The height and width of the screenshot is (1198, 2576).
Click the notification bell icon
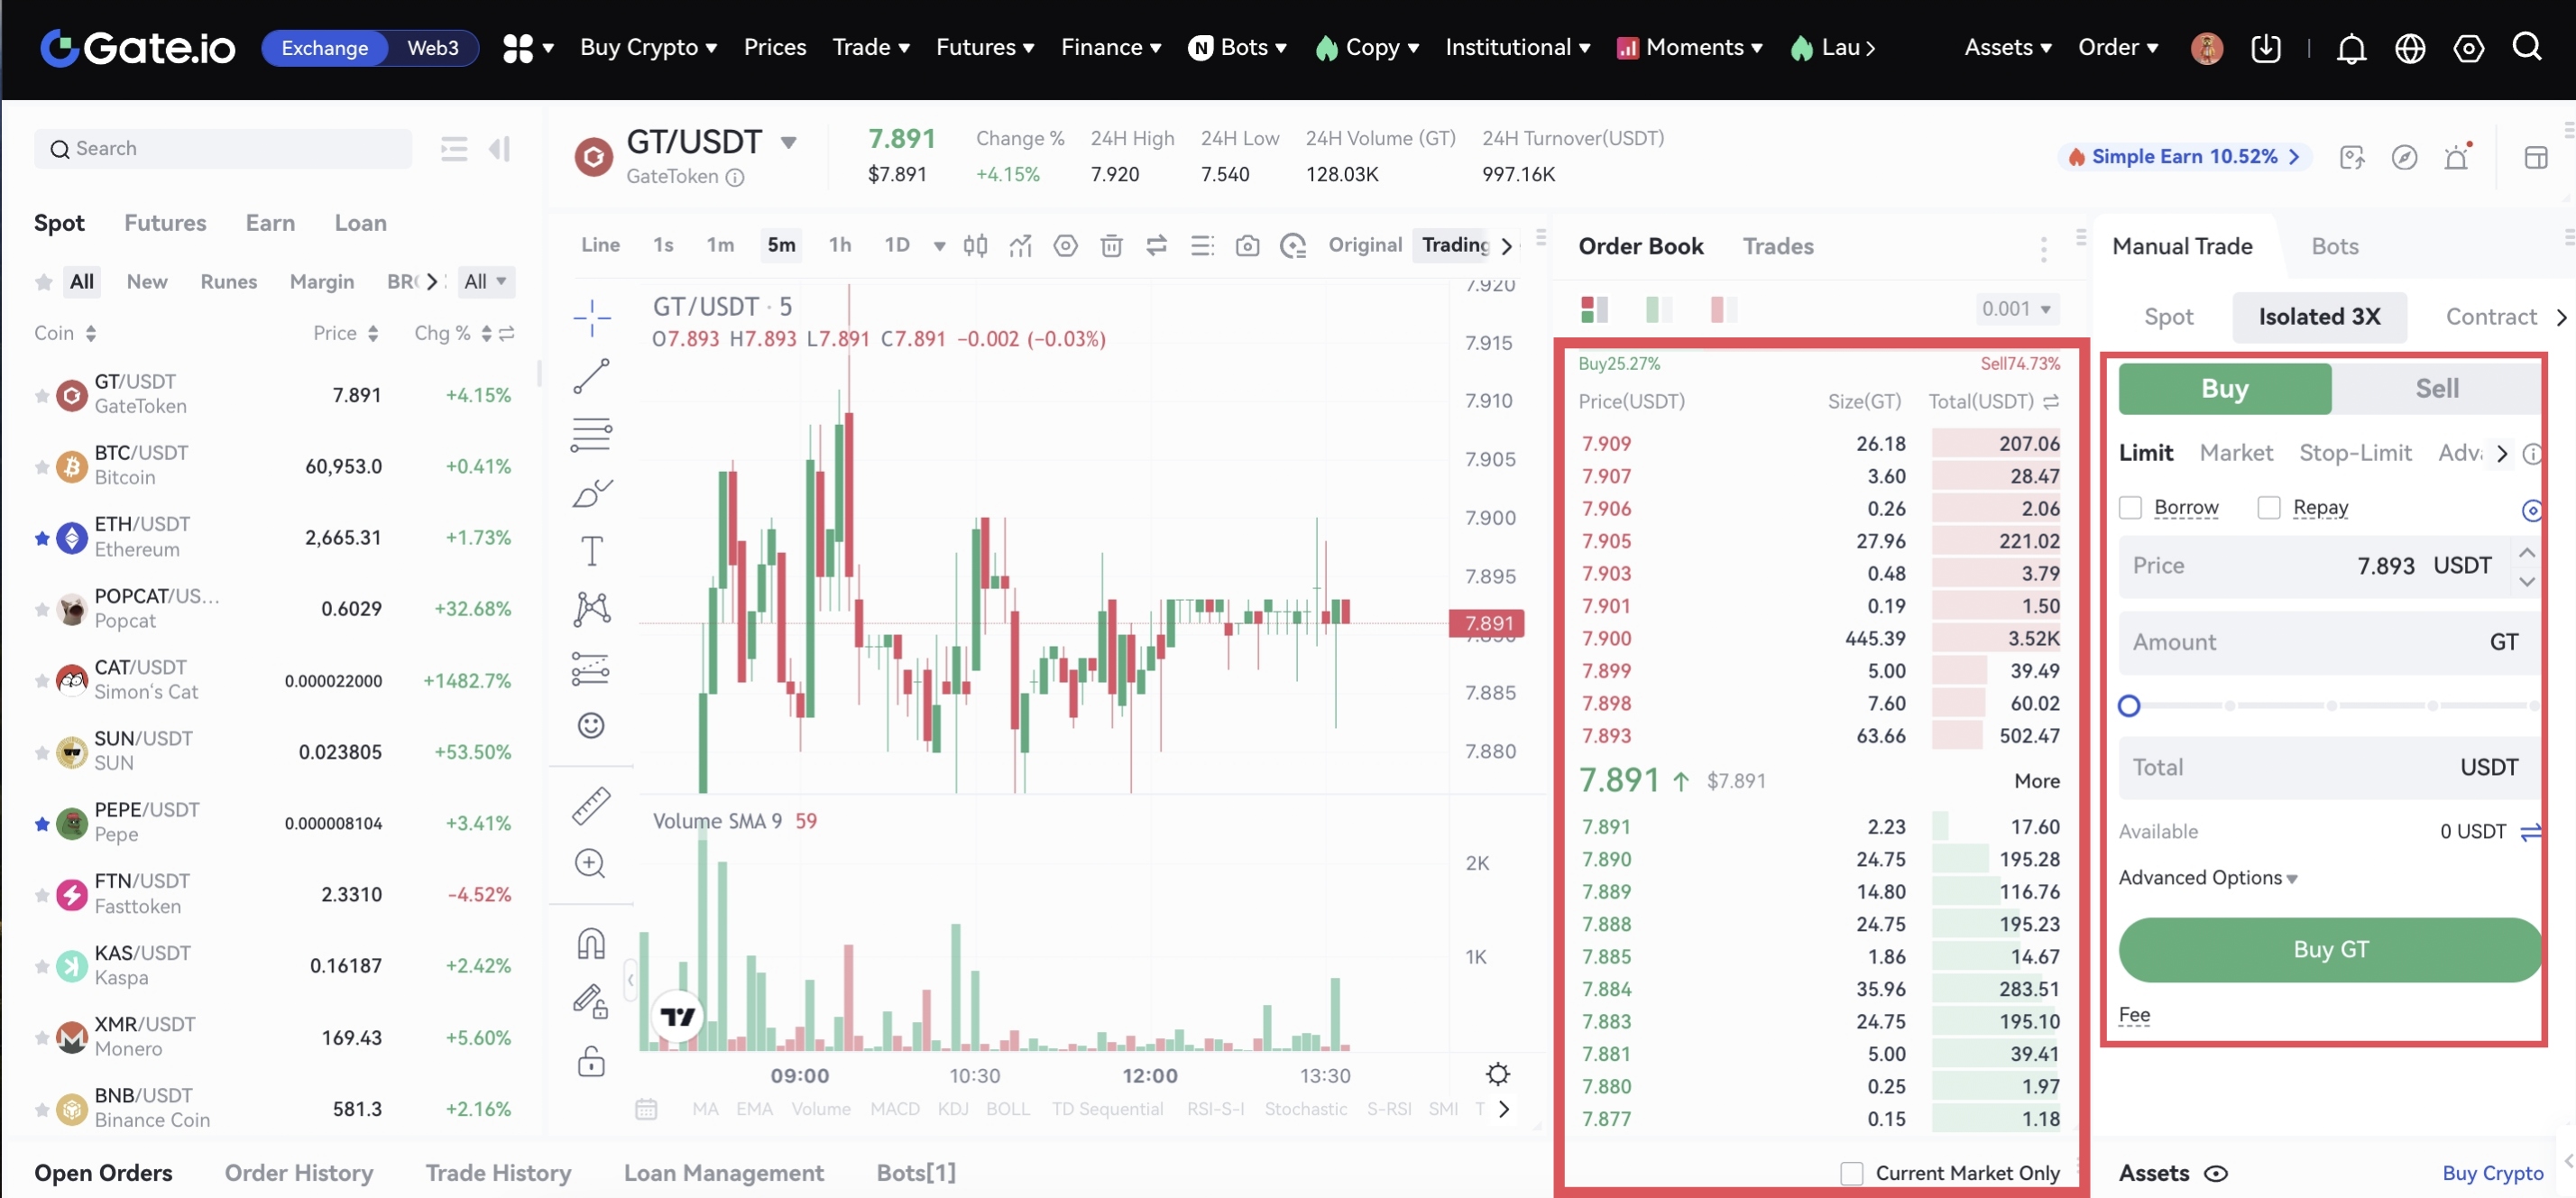pyautogui.click(x=2351, y=48)
